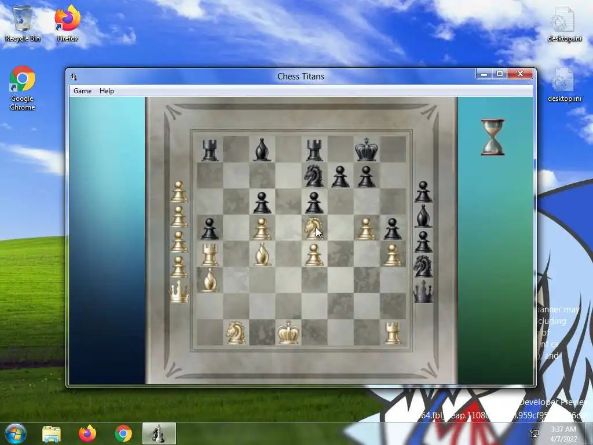Screen dimensions: 593x445
Task: Select the white pawn on c5
Action: pyautogui.click(x=262, y=228)
